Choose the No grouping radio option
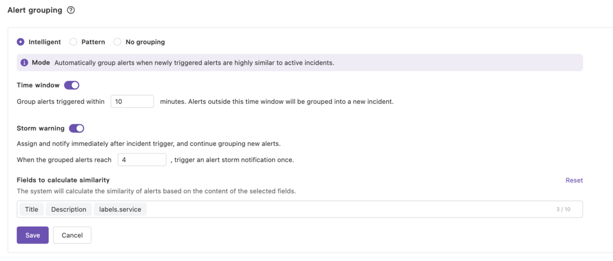 point(118,42)
